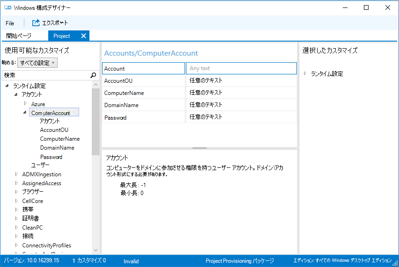Select CleanPC in the tree
Image resolution: width=399 pixels, height=267 pixels.
pyautogui.click(x=32, y=228)
